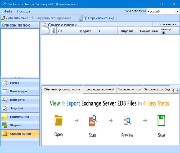Image resolution: width=180 pixels, height=153 pixels.
Task: Select Список папок in the sidebar
Action: coord(20,134)
